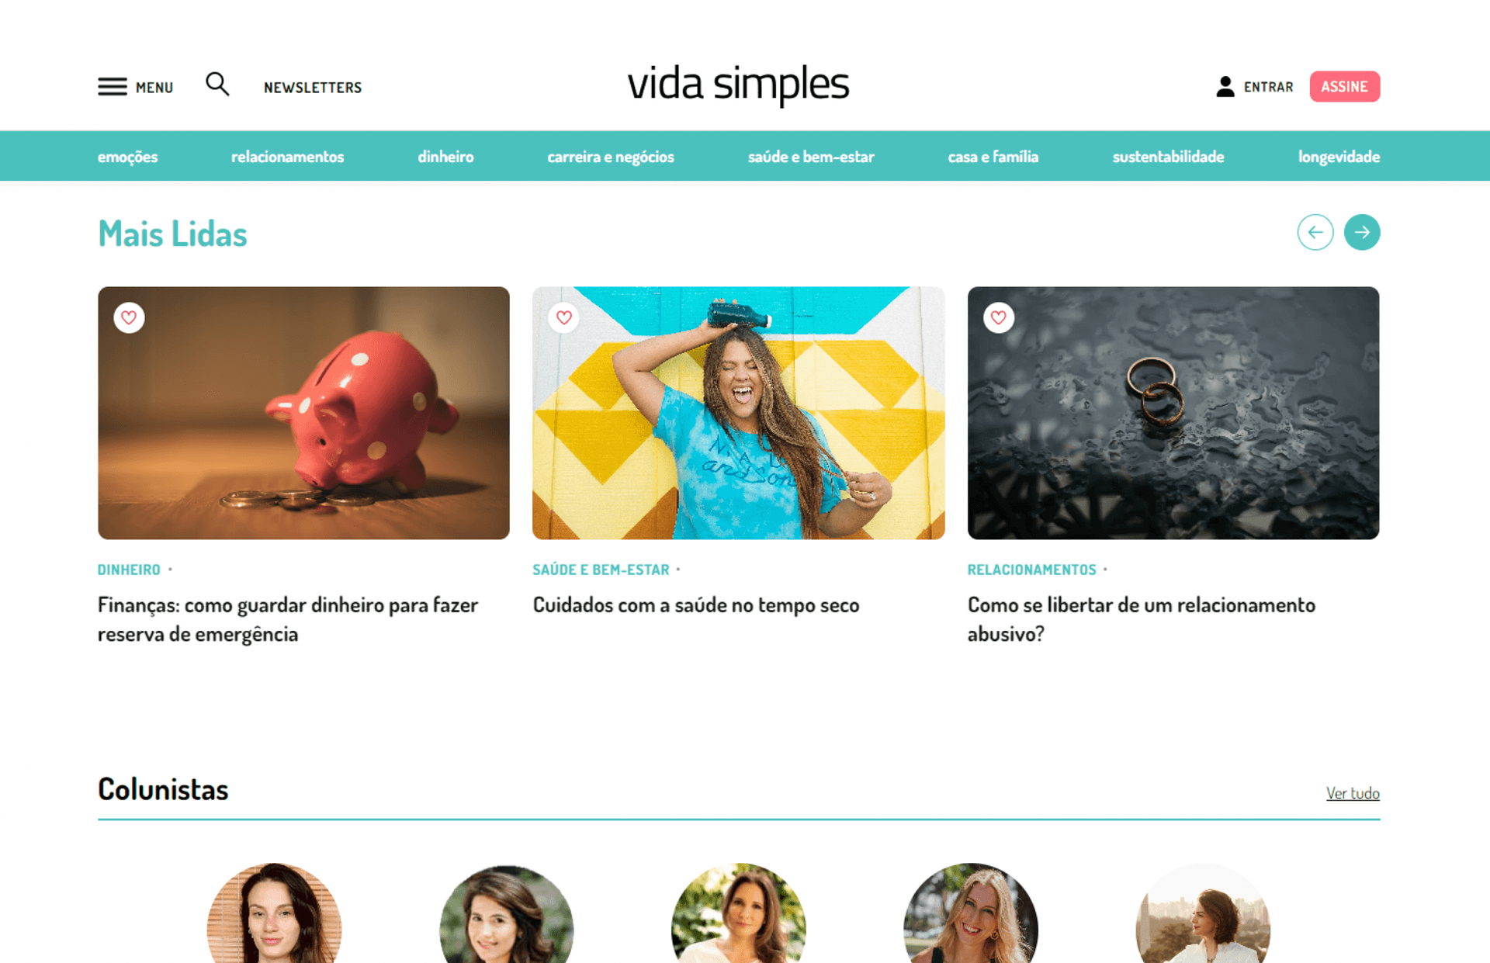
Task: Go to previous Mais Lidas slide arrow
Action: coord(1315,232)
